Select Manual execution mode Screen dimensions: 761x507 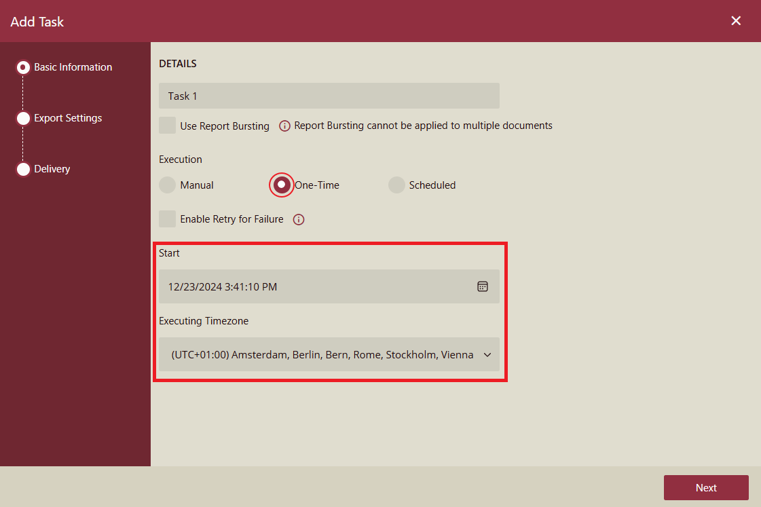(x=167, y=185)
